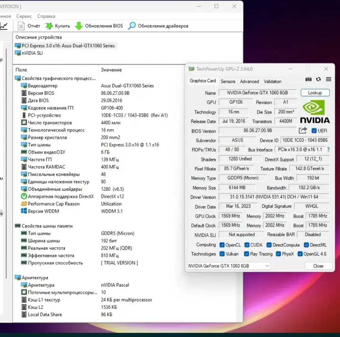Viewport: 340px width, 337px height.
Task: Click the Версия BIOS chip icon
Action: pyautogui.click(x=24, y=93)
